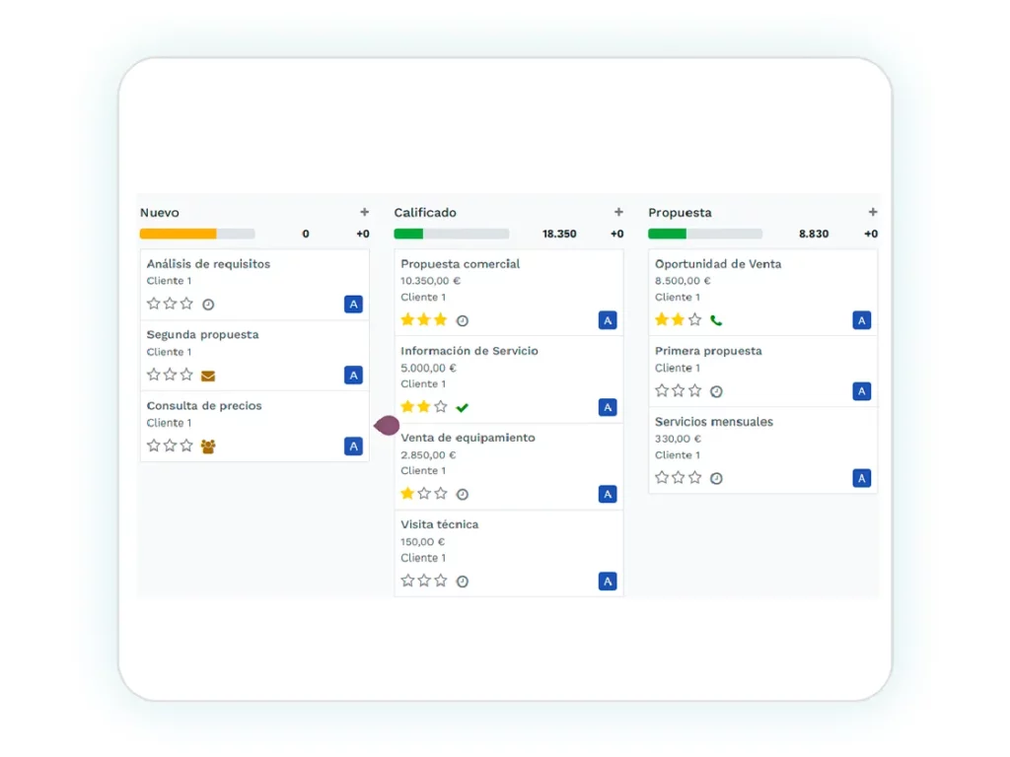The width and height of the screenshot is (1010, 757).
Task: Click the orange Nuevo progress bar
Action: (x=179, y=235)
